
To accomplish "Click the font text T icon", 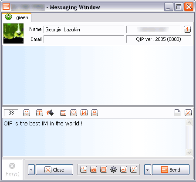I will 40,113.
